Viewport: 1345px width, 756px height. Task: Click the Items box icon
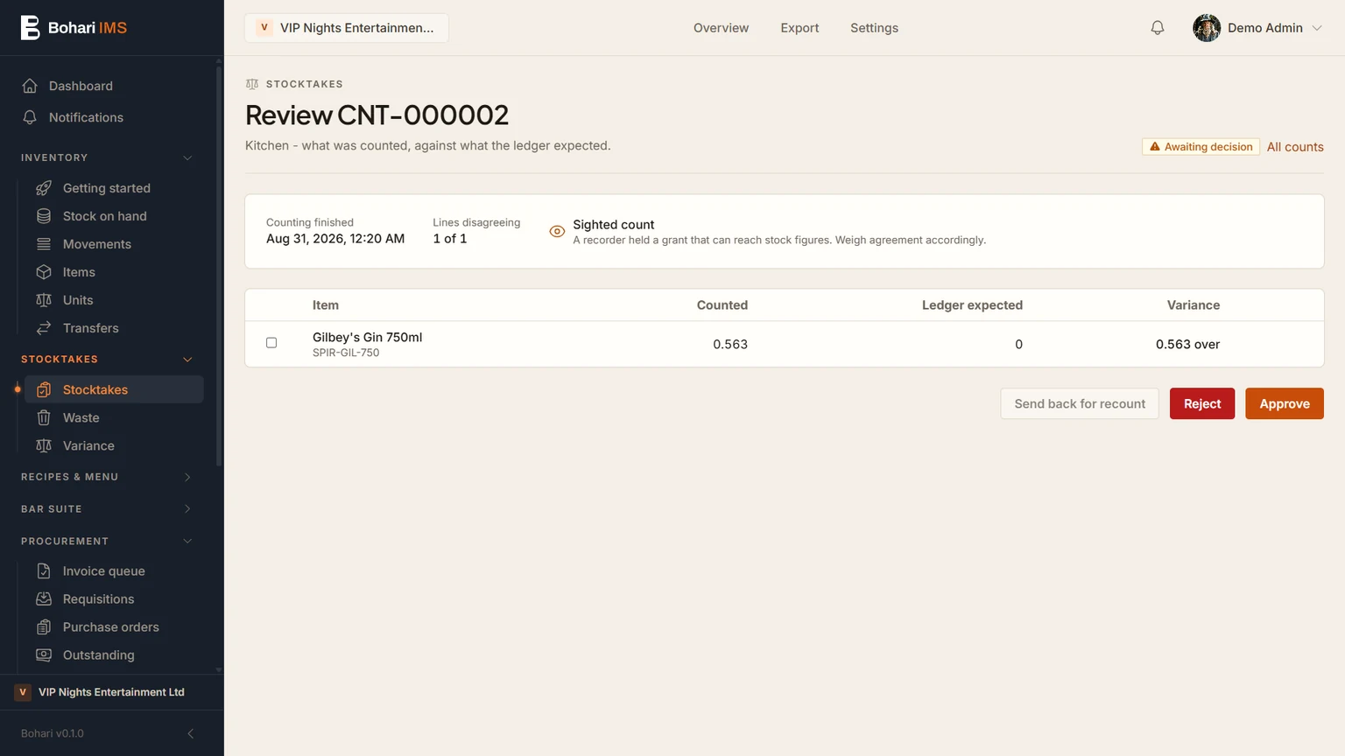44,272
